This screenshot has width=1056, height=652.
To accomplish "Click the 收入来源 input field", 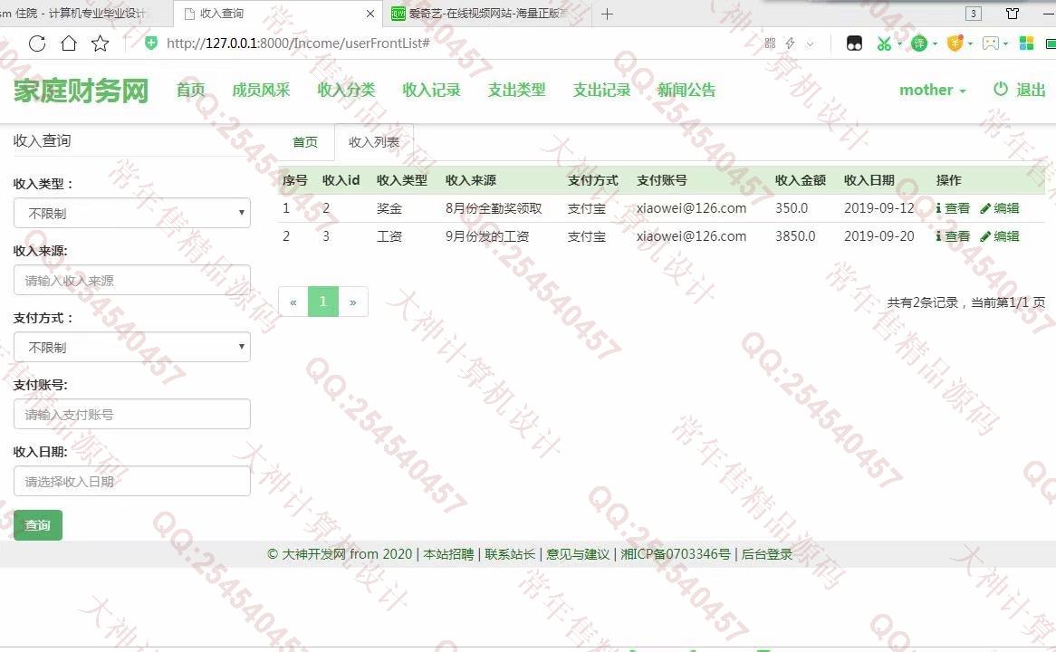I will 132,280.
